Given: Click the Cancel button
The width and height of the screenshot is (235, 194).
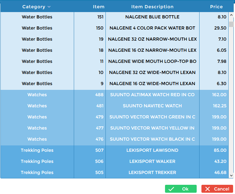Looking at the screenshot, I should click(x=217, y=189).
